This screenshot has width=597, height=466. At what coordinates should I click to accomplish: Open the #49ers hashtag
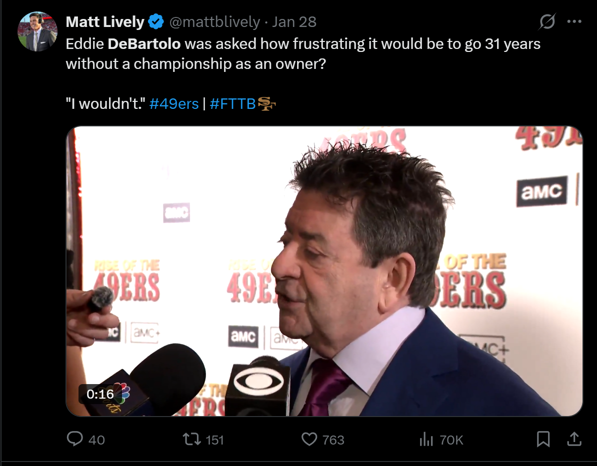click(x=174, y=103)
